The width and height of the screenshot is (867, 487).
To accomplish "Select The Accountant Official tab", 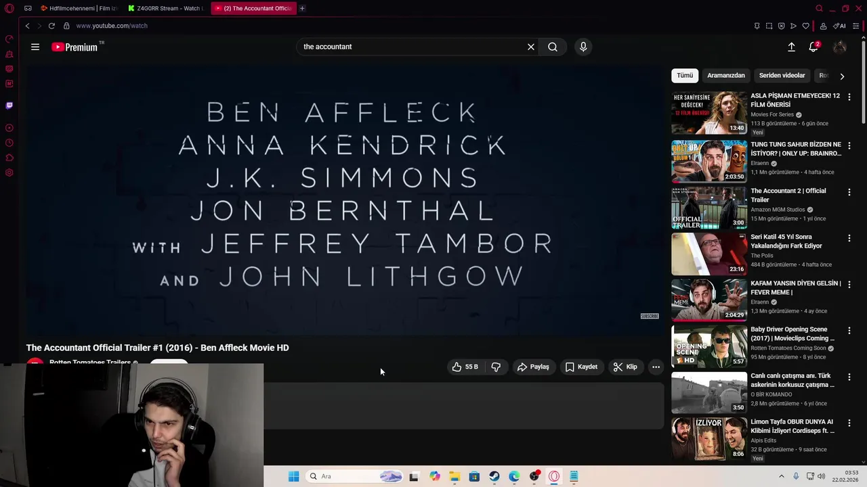I will (x=253, y=9).
